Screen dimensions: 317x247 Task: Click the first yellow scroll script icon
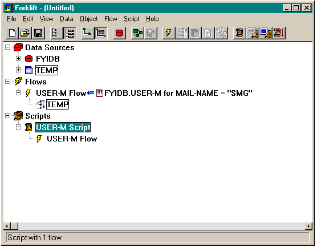tap(239, 33)
